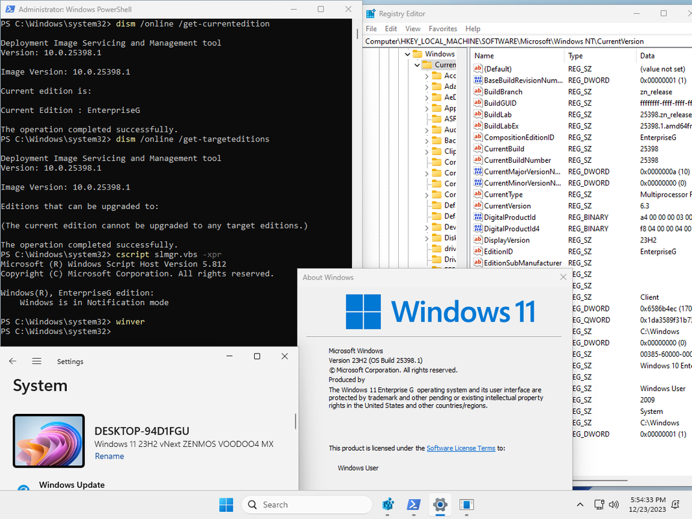Click the clock and date in taskbar

[647, 505]
